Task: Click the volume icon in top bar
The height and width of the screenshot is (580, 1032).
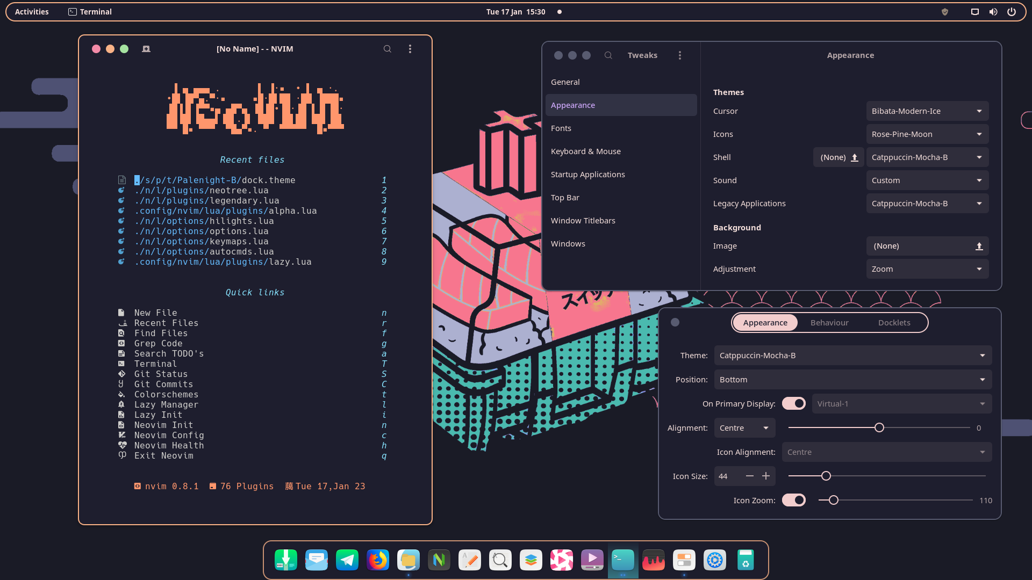Action: (993, 12)
